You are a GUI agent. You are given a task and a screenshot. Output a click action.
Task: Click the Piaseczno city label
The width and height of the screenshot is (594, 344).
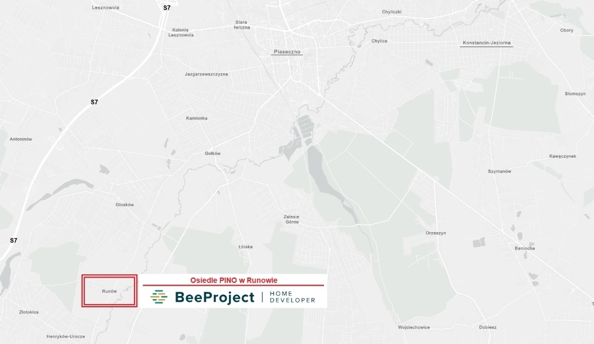point(287,51)
